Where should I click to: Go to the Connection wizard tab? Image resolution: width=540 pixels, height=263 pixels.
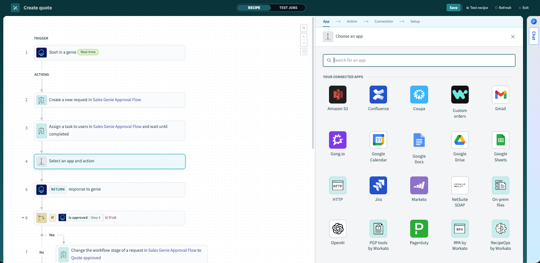[384, 21]
